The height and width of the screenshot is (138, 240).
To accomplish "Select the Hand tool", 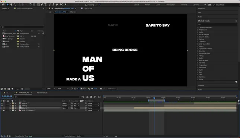I will (11, 4).
